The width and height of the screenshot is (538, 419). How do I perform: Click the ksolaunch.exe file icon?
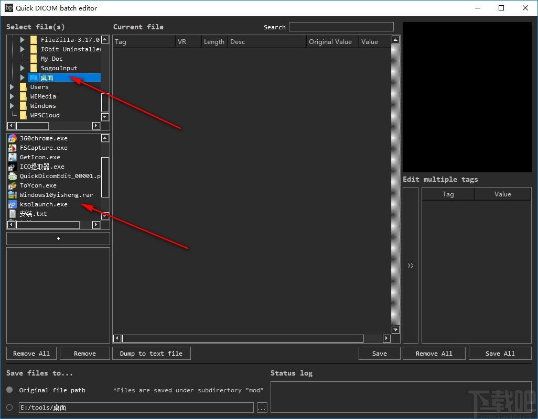(13, 204)
